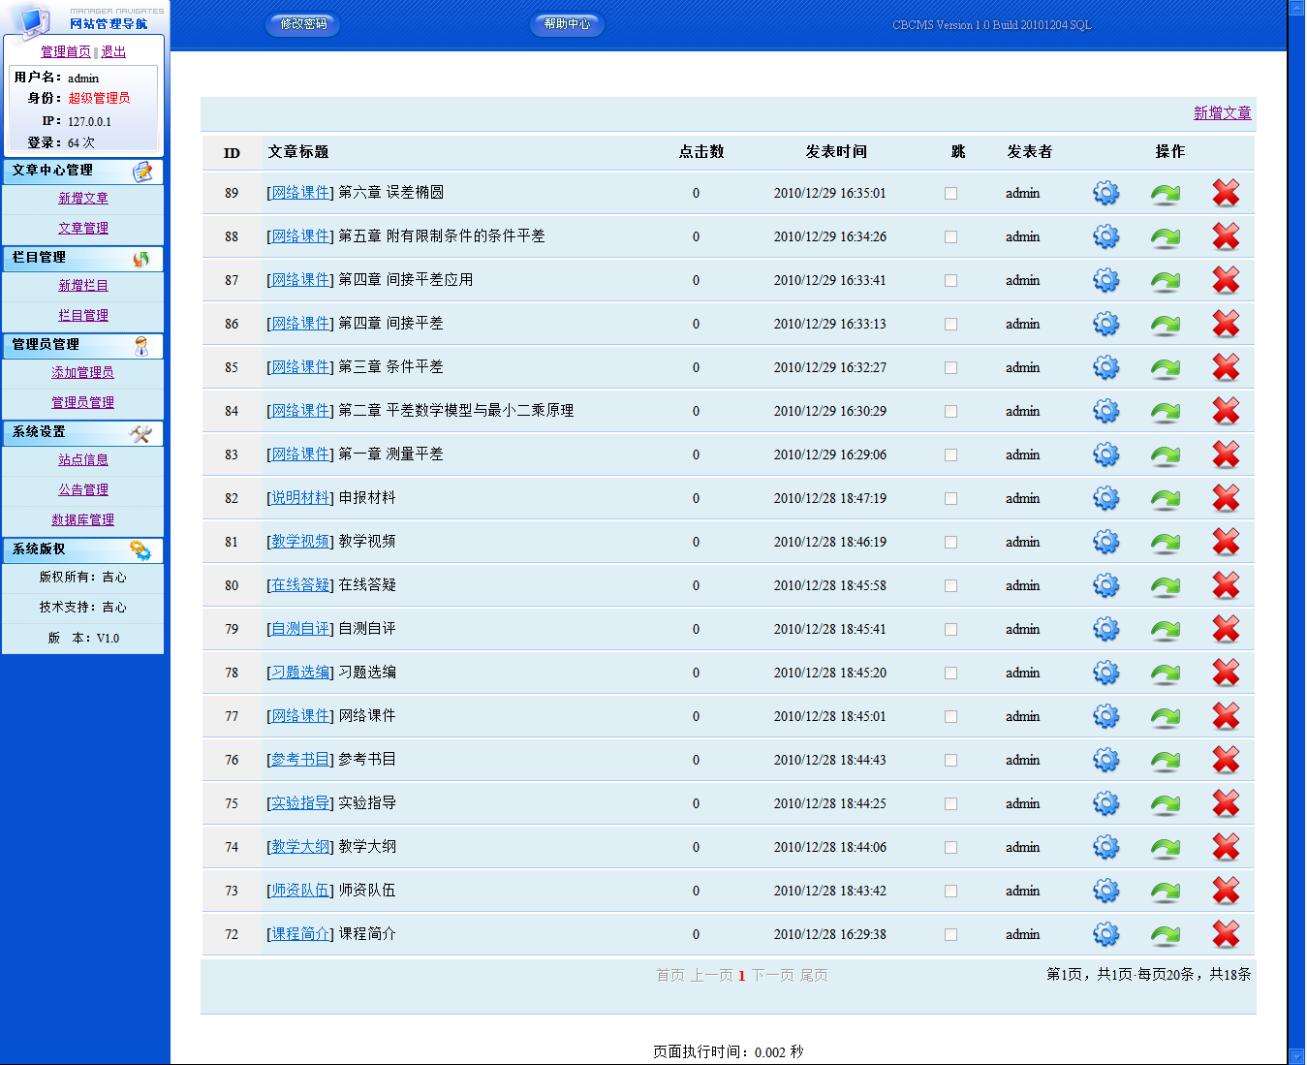Click the gear edit icon for article 89
This screenshot has width=1307, height=1065.
(x=1105, y=193)
